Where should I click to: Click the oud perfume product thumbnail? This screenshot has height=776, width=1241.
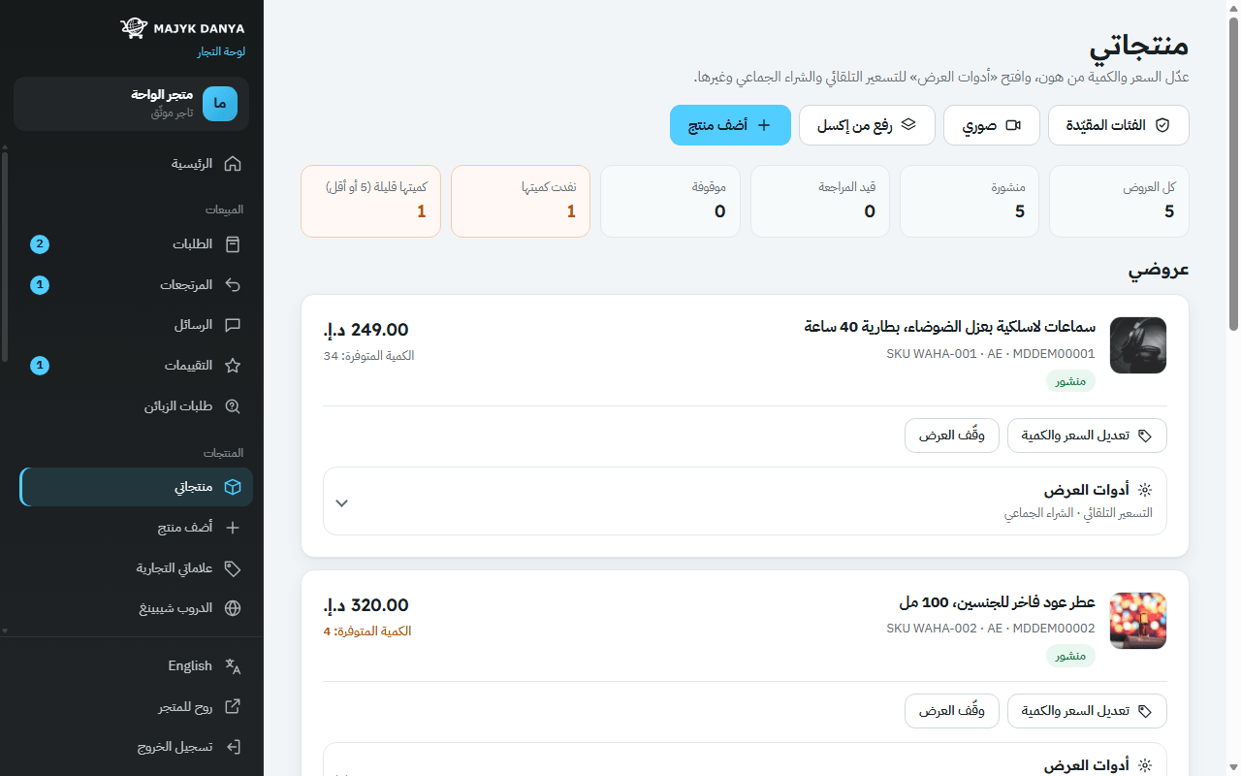(x=1138, y=621)
